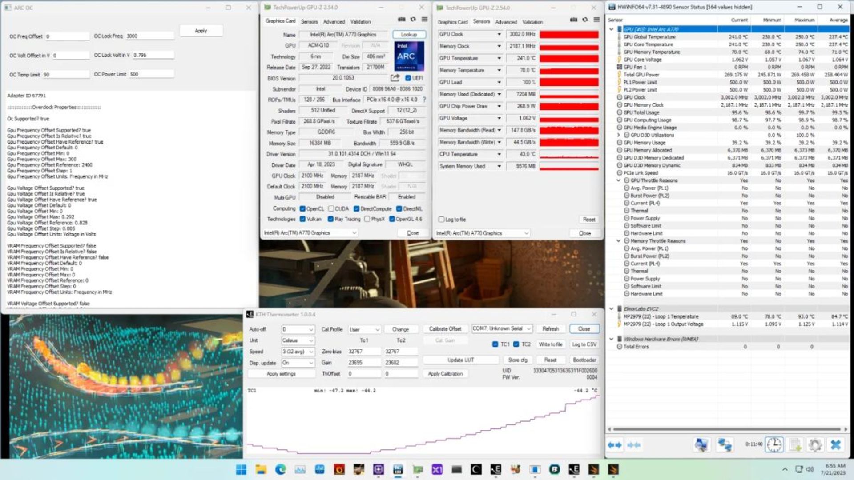Toggle the TC2 checkbox in KTH Thermometer

516,344
